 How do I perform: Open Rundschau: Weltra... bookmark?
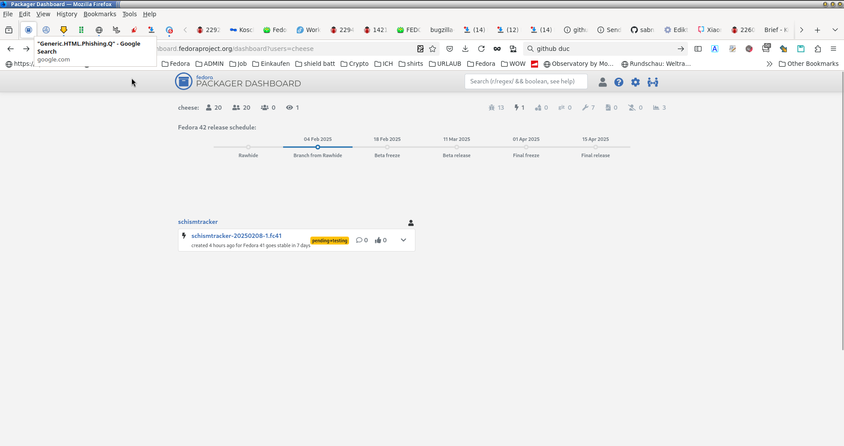pyautogui.click(x=656, y=64)
